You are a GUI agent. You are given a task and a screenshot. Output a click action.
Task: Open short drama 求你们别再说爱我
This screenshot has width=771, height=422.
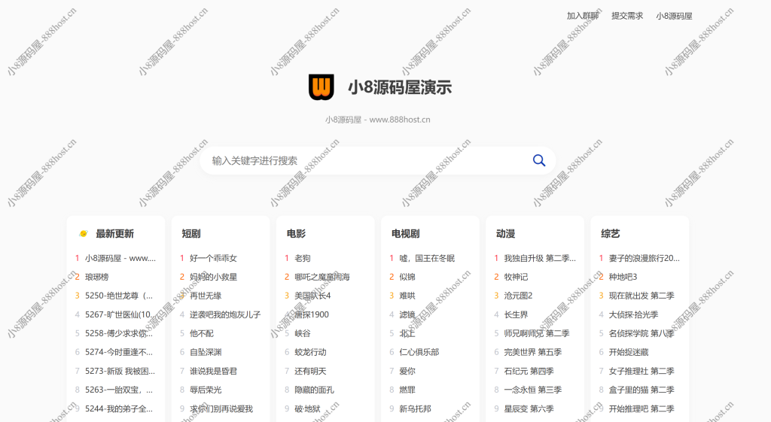[221, 408]
